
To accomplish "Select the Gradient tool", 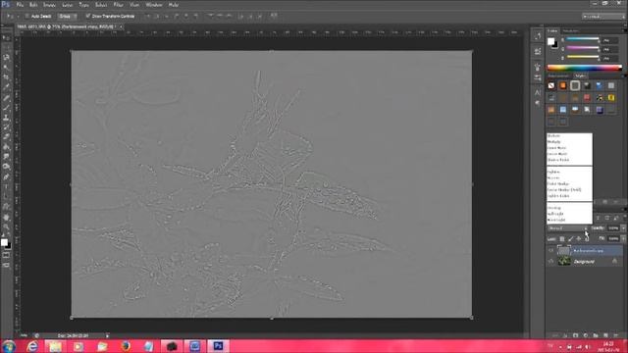I will click(x=6, y=147).
